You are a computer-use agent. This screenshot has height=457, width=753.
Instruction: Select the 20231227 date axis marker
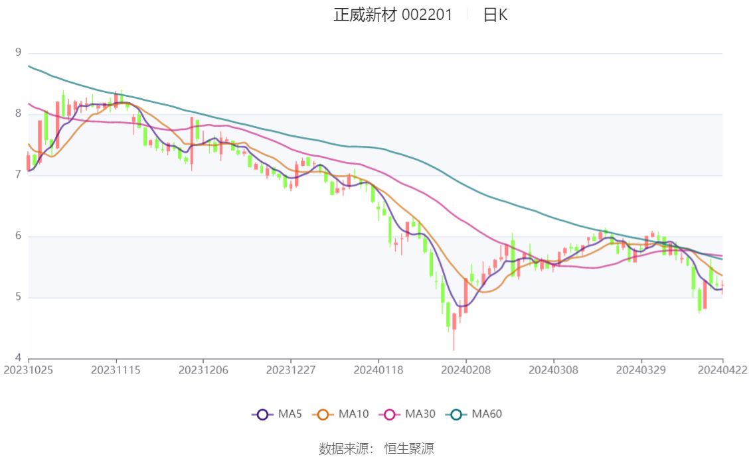(291, 370)
